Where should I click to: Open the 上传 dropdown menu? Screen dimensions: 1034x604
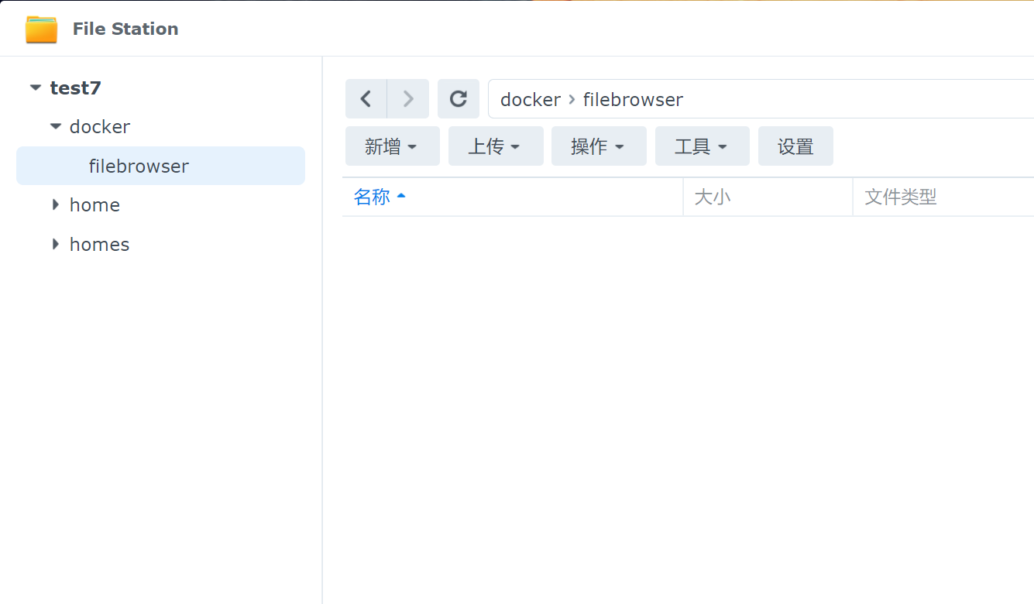496,146
